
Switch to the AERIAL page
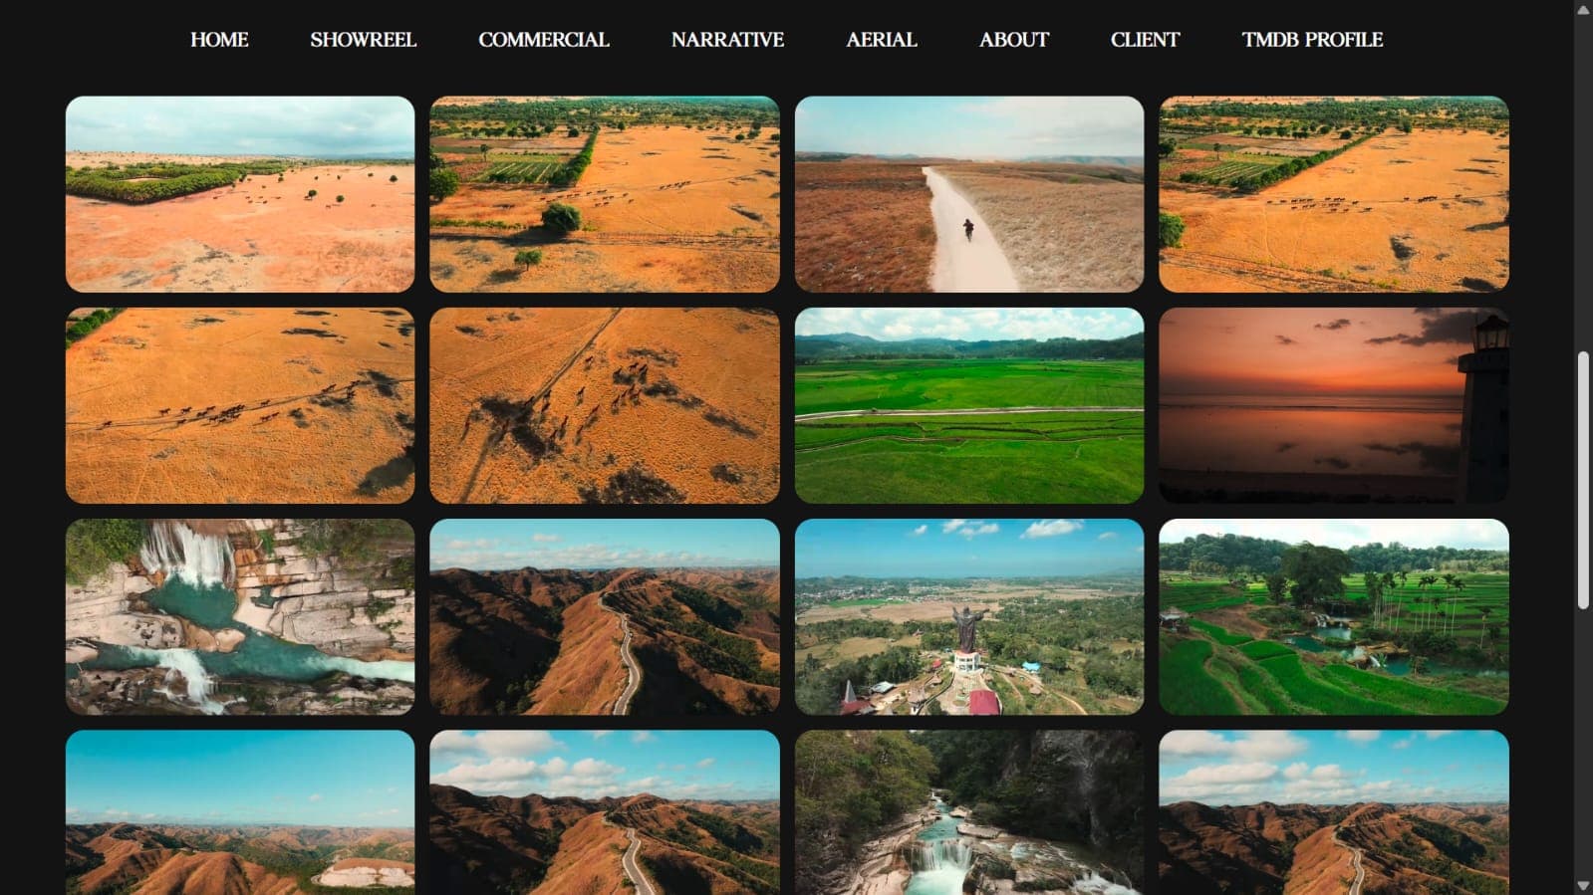coord(881,40)
